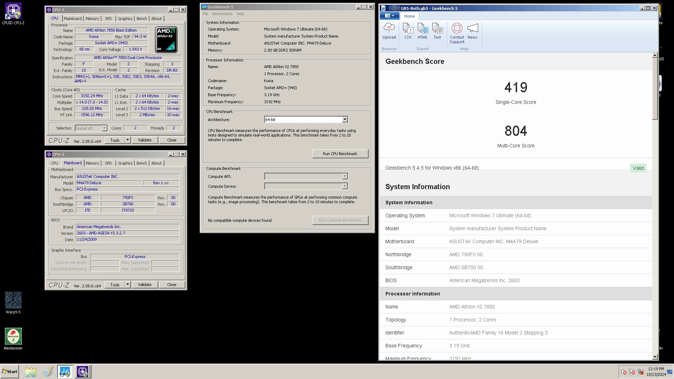Open the Aleslammer desktop icon

13,339
